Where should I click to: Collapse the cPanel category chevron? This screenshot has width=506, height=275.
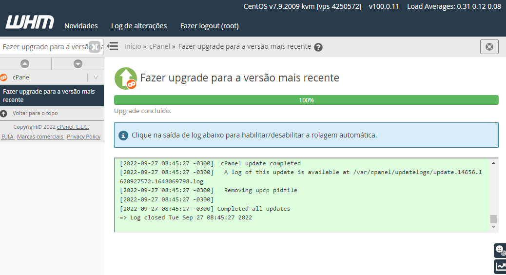(x=96, y=78)
